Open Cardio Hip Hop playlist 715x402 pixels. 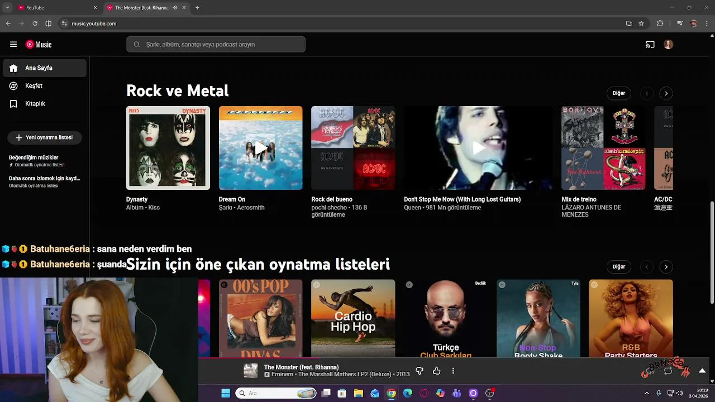click(x=353, y=318)
